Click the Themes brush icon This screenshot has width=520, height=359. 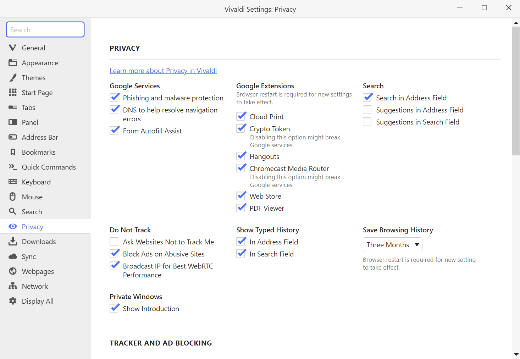(13, 77)
